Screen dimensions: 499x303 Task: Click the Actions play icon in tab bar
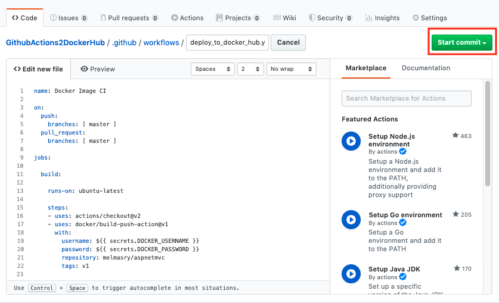click(175, 18)
